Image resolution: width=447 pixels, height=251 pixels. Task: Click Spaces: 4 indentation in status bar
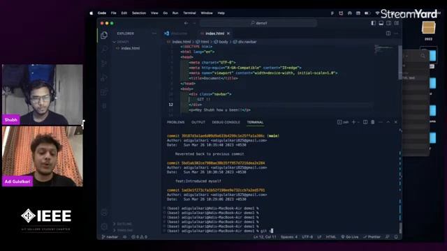[288, 237]
